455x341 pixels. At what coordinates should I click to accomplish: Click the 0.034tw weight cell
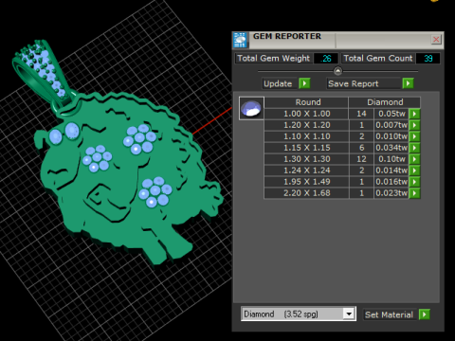[391, 148]
